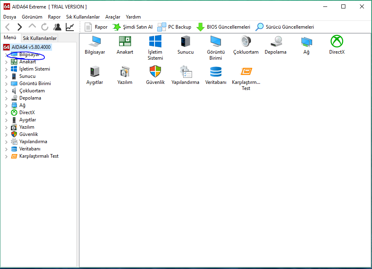Expand the Yapılandırma tree node arrow
372x269 pixels.
click(x=6, y=142)
